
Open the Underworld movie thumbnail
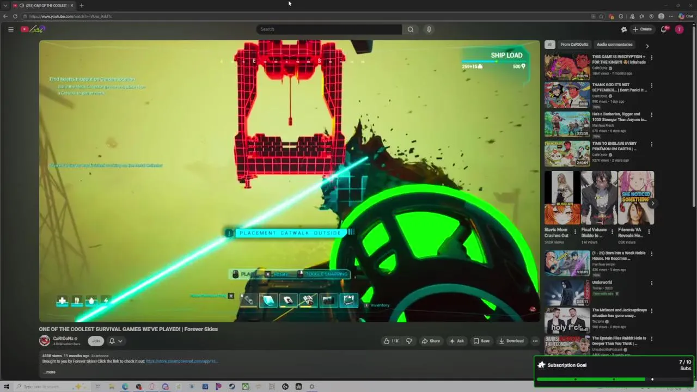(x=567, y=292)
